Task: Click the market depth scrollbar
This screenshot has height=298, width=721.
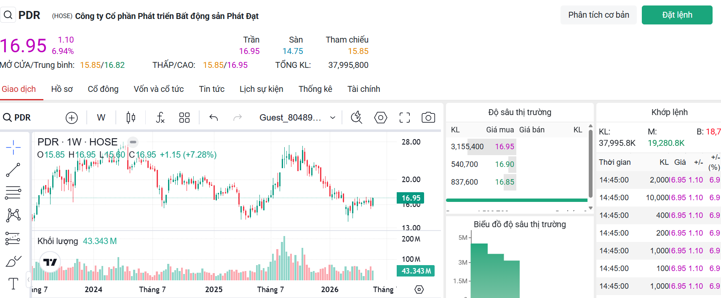Action: pyautogui.click(x=590, y=164)
